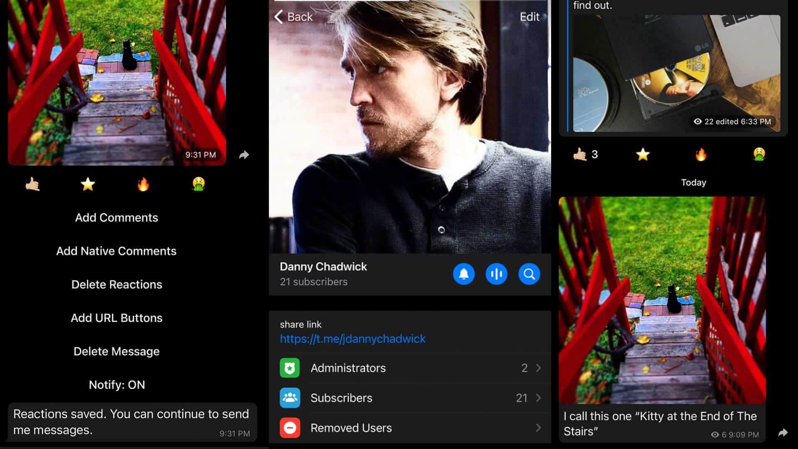The width and height of the screenshot is (798, 449).
Task: Tap Add Comments button
Action: 116,217
